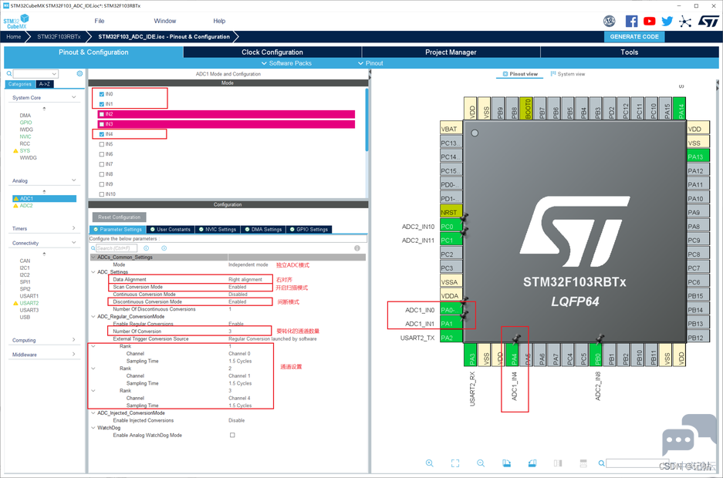Viewport: 723px width, 478px height.
Task: Select PC0 pin on the chip
Action: (x=451, y=226)
